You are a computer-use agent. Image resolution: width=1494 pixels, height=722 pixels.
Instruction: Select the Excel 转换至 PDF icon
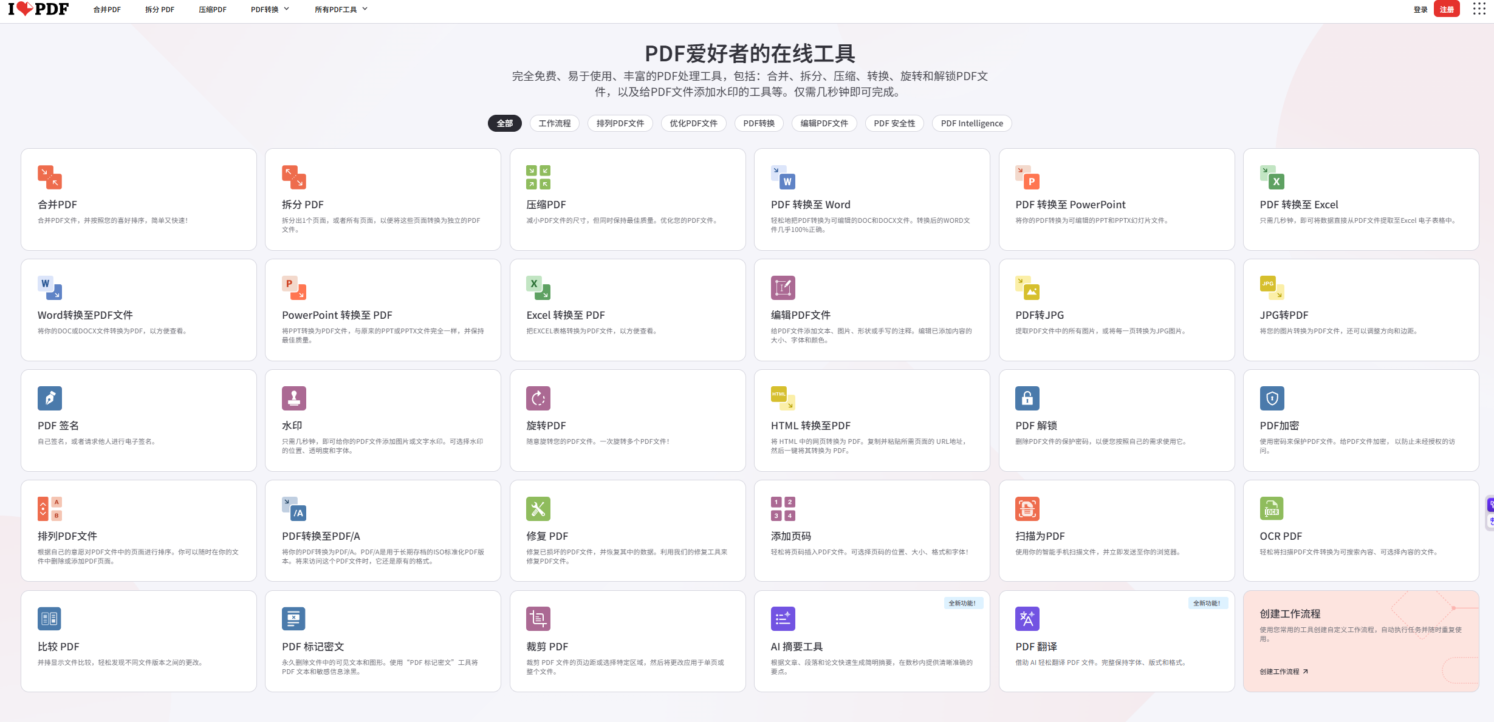point(538,287)
